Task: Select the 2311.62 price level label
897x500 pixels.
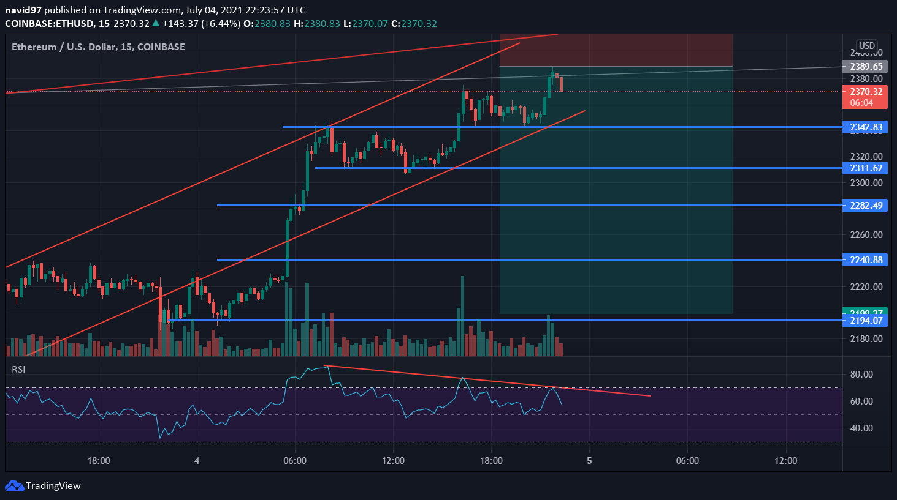Action: [866, 168]
